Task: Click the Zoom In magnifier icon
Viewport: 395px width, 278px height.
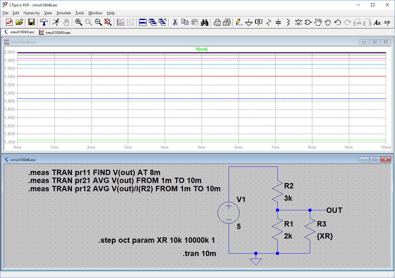Action: (79, 22)
